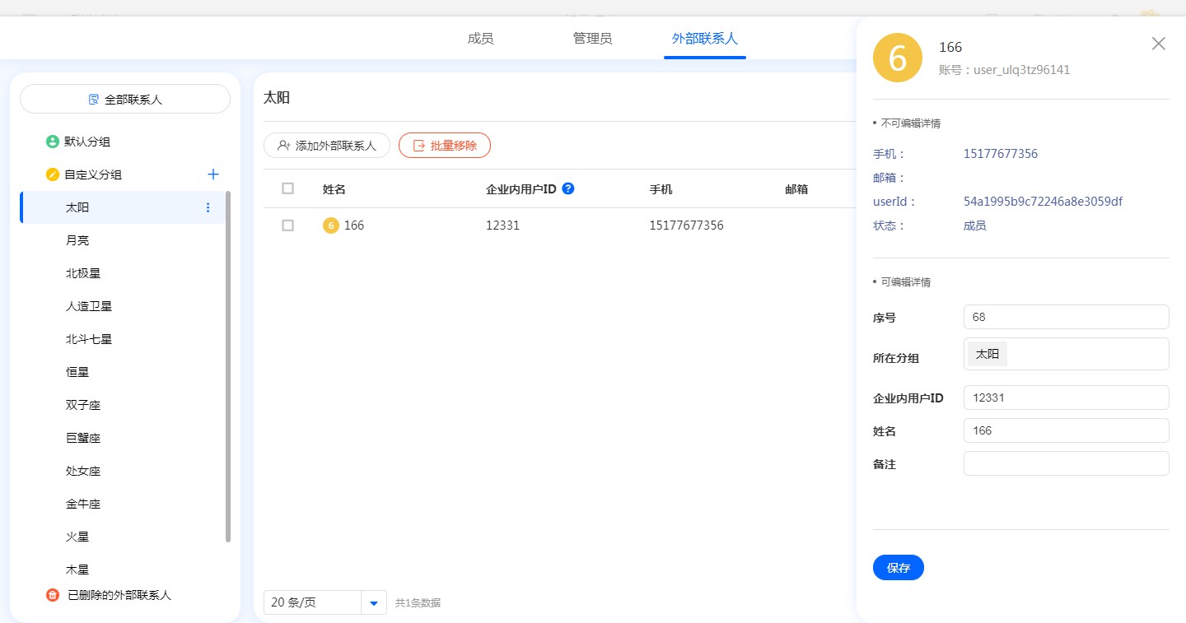Open the 所在分组 group selector field

[x=1066, y=354]
